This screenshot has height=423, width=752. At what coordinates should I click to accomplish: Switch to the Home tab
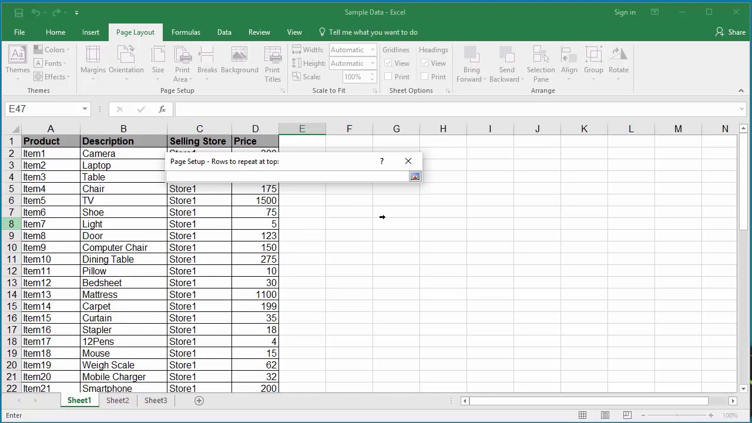pos(55,32)
